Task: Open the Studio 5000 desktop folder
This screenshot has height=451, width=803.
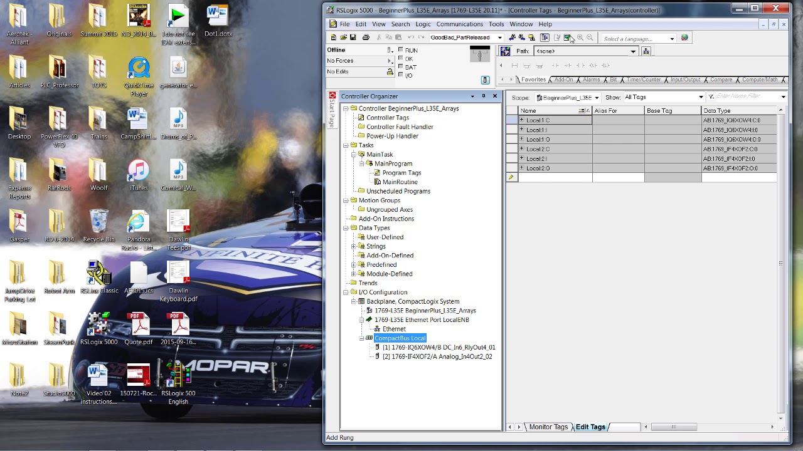Action: pos(58,380)
